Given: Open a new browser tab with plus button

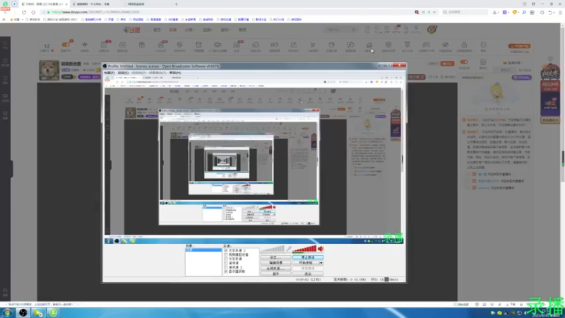Looking at the screenshot, I should pos(176,4).
